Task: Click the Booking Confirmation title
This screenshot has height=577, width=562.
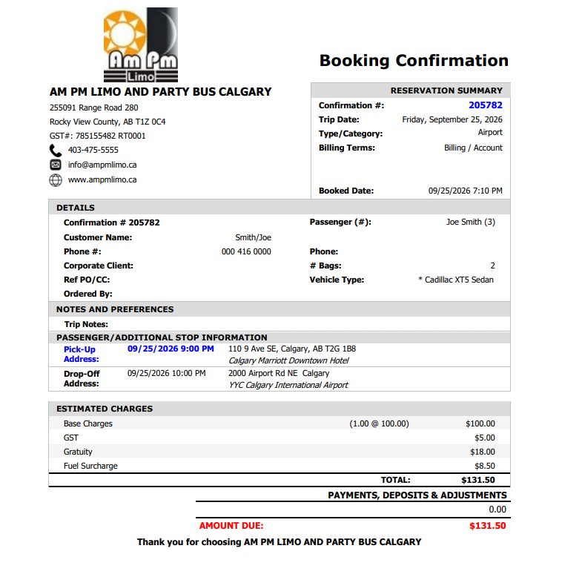Action: point(414,61)
